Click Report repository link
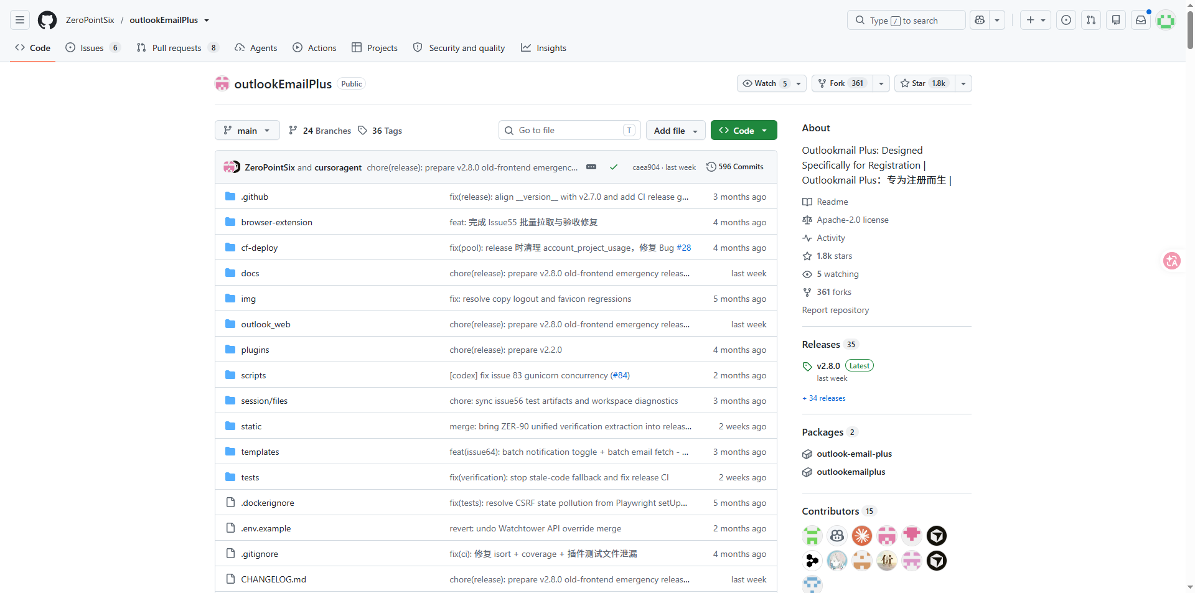This screenshot has width=1195, height=593. coord(835,310)
